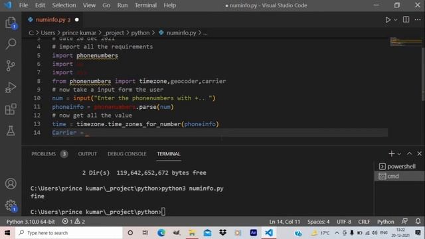Open errors and warnings count in status bar
The image size is (425, 239).
(74, 222)
